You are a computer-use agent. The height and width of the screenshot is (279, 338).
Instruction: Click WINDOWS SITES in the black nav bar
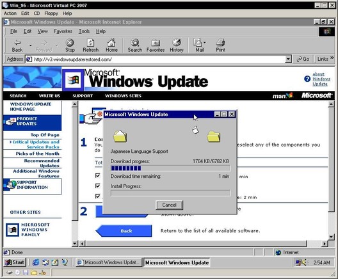pos(123,95)
